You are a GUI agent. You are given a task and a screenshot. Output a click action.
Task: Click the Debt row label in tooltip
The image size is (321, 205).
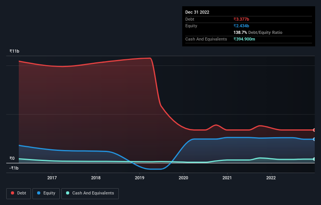tap(190, 19)
